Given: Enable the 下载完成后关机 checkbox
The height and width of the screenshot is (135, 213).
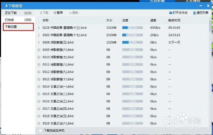Looking at the screenshot, I should coord(40,131).
